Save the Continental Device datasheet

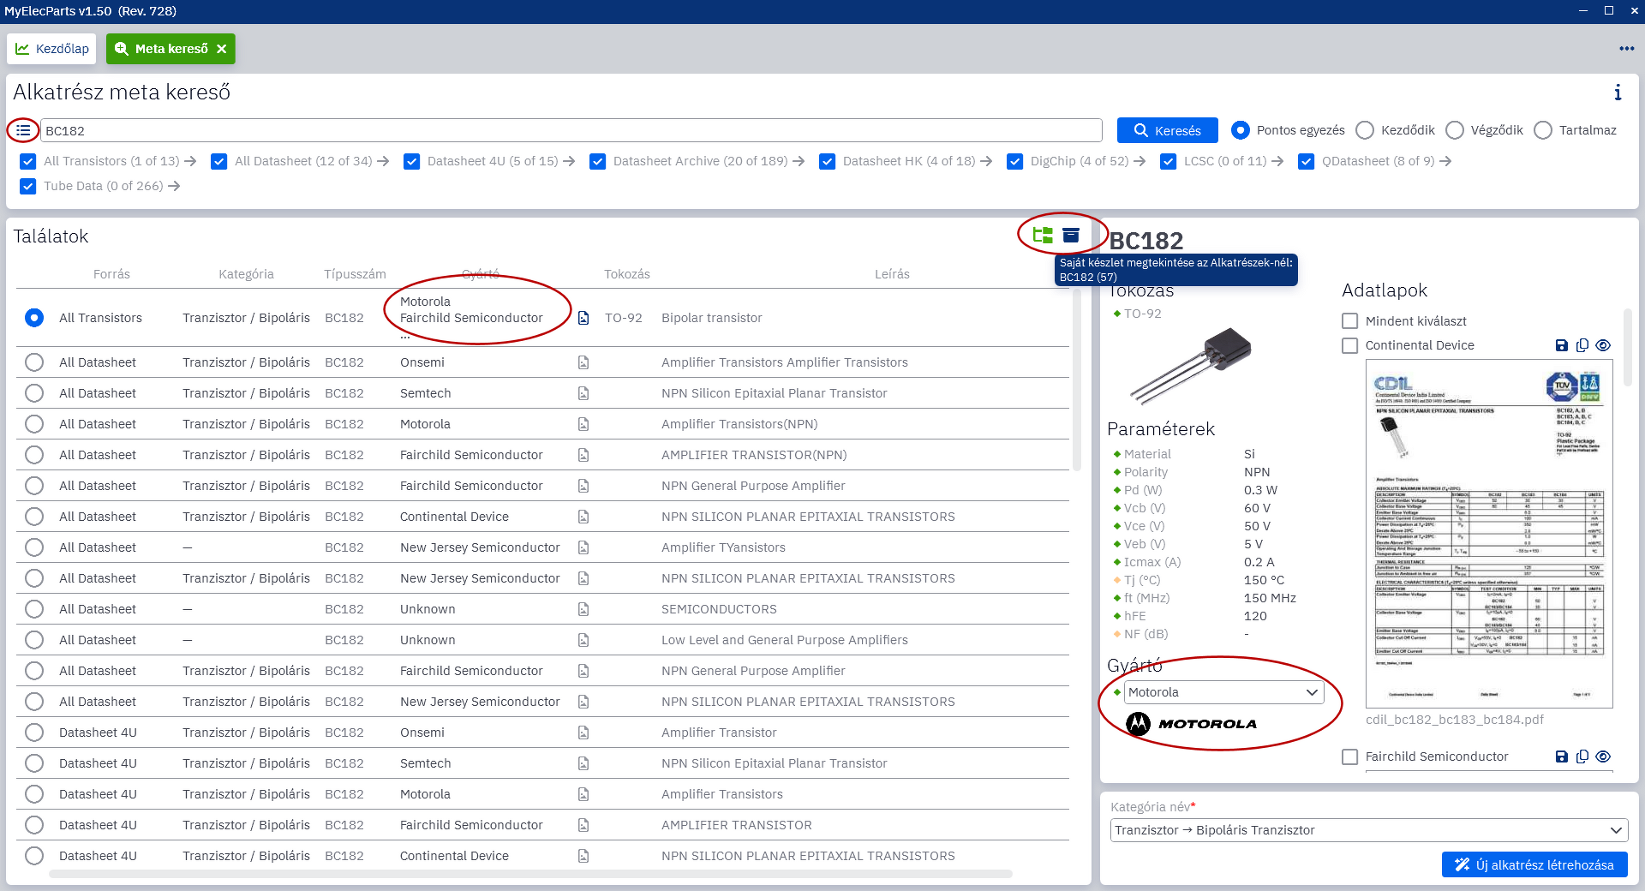(1562, 345)
